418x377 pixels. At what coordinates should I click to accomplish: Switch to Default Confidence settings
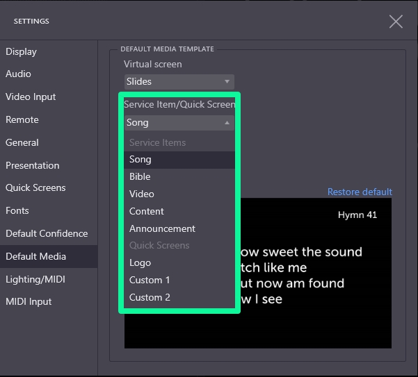pyautogui.click(x=47, y=234)
